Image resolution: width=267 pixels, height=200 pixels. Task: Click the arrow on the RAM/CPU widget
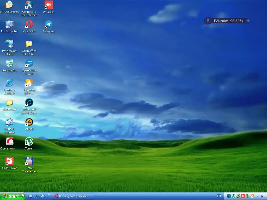click(248, 21)
